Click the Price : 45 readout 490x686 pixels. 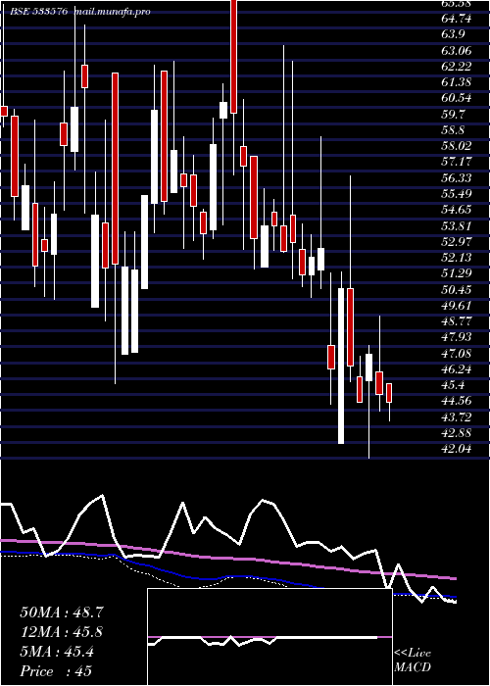(56, 671)
